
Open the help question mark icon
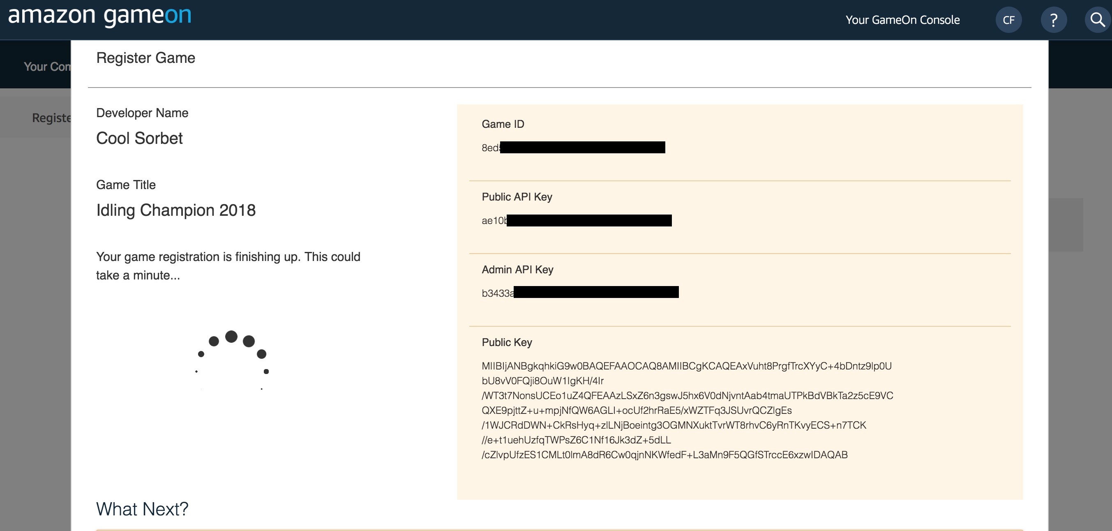[1053, 20]
